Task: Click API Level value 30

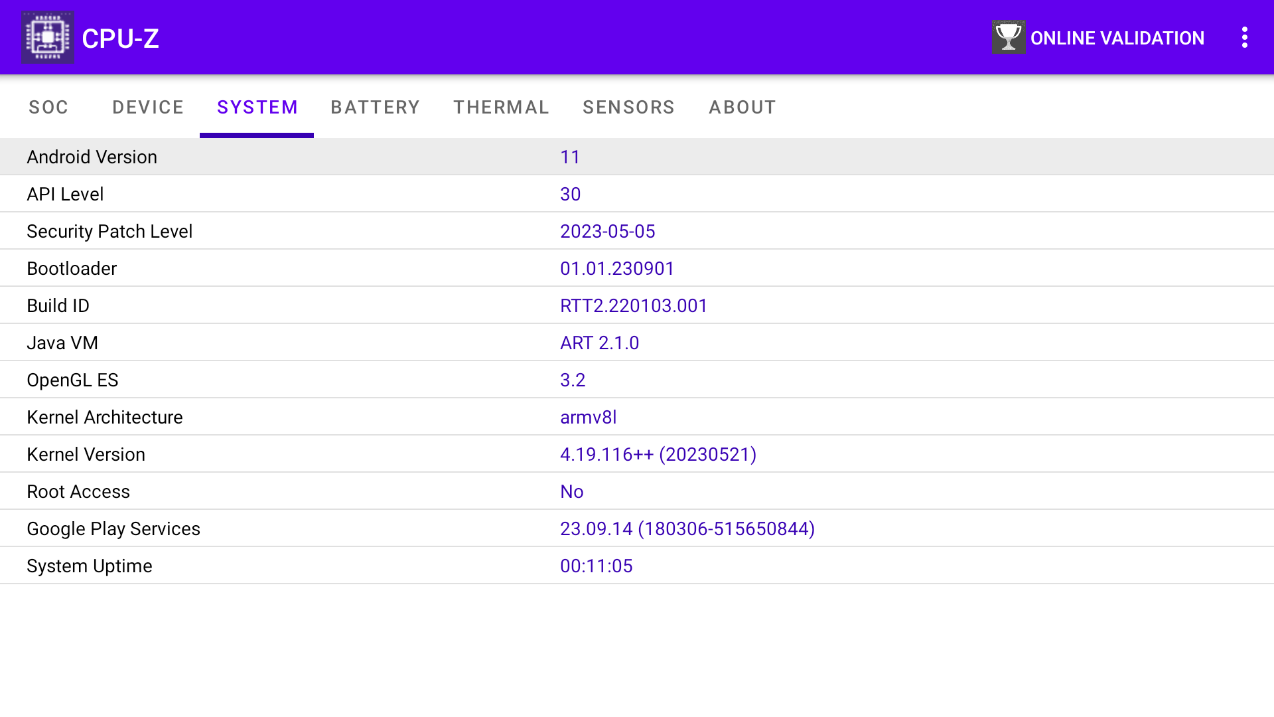Action: tap(571, 194)
